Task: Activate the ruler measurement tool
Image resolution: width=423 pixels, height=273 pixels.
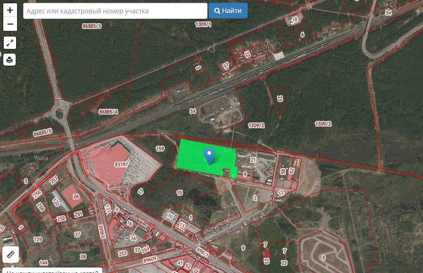Action: point(11,254)
